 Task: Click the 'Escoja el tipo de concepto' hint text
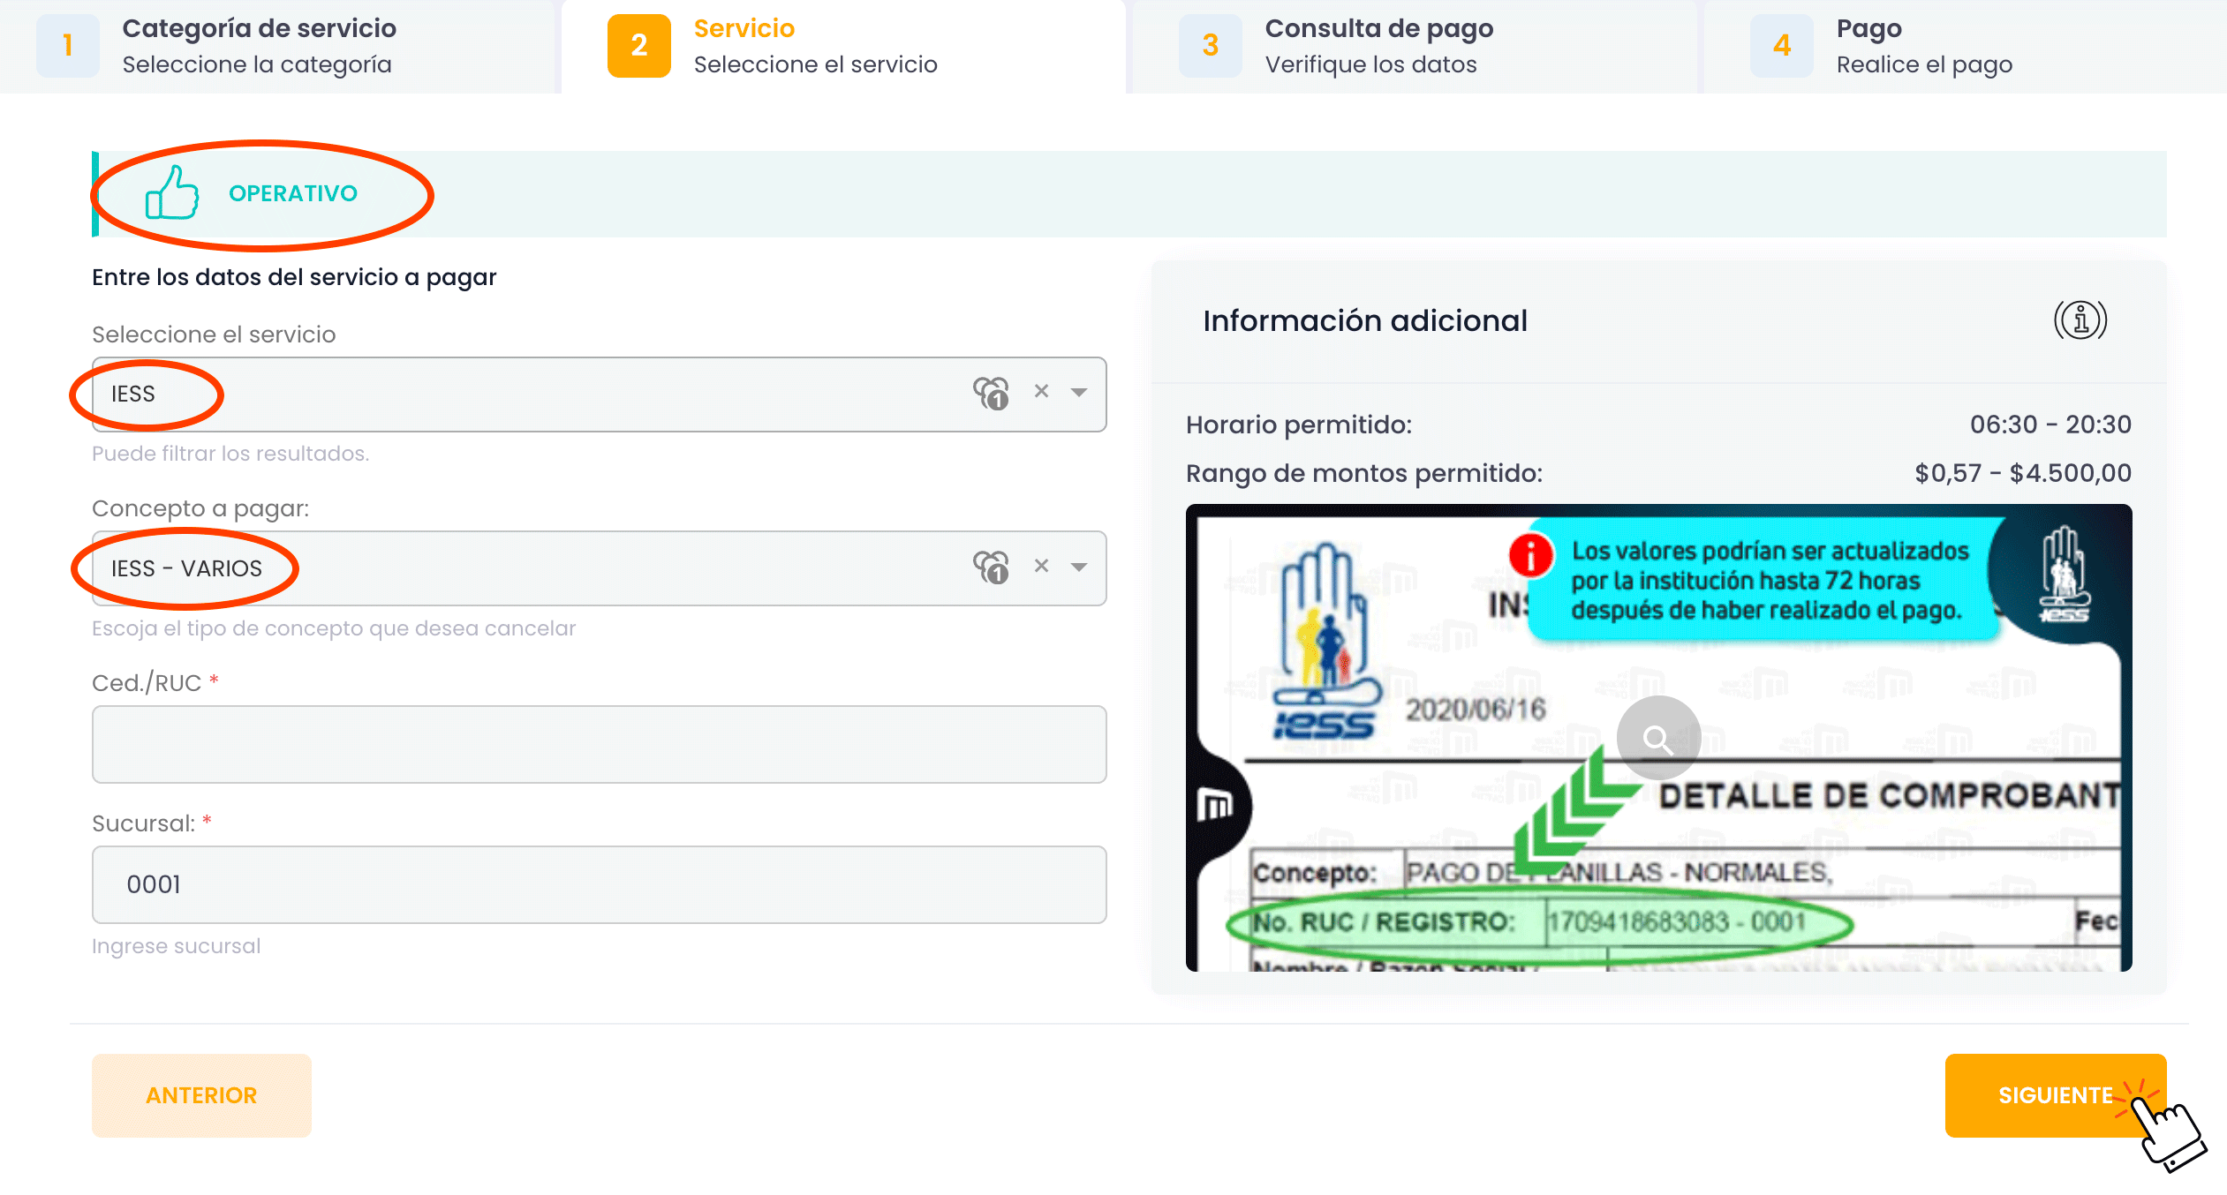pos(334,628)
